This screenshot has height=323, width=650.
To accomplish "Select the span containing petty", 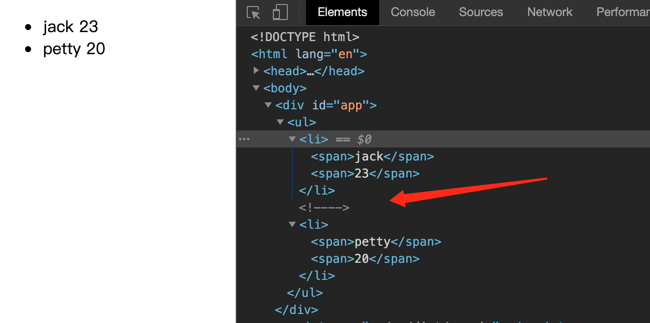I will tap(376, 242).
